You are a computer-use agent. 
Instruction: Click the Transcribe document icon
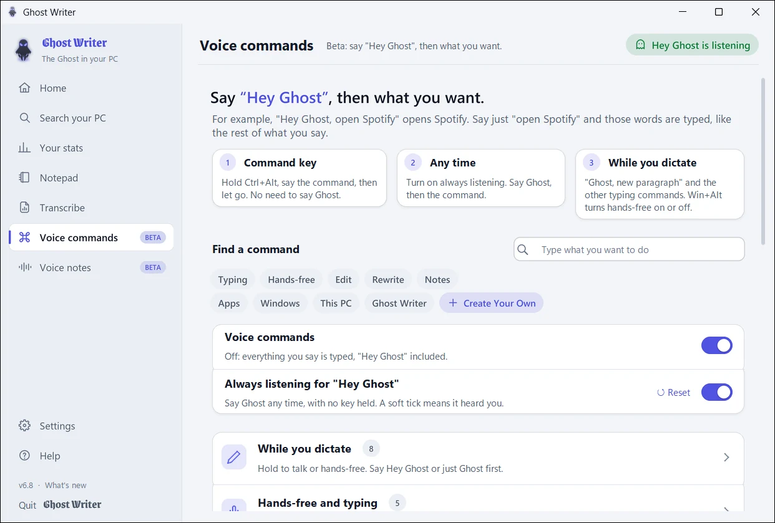pos(24,208)
